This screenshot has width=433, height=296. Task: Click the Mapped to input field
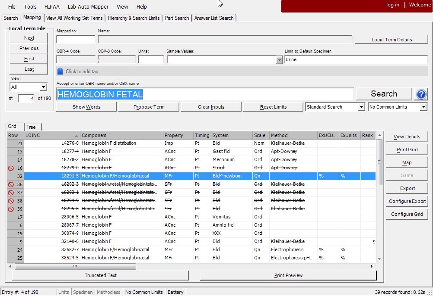pyautogui.click(x=76, y=39)
